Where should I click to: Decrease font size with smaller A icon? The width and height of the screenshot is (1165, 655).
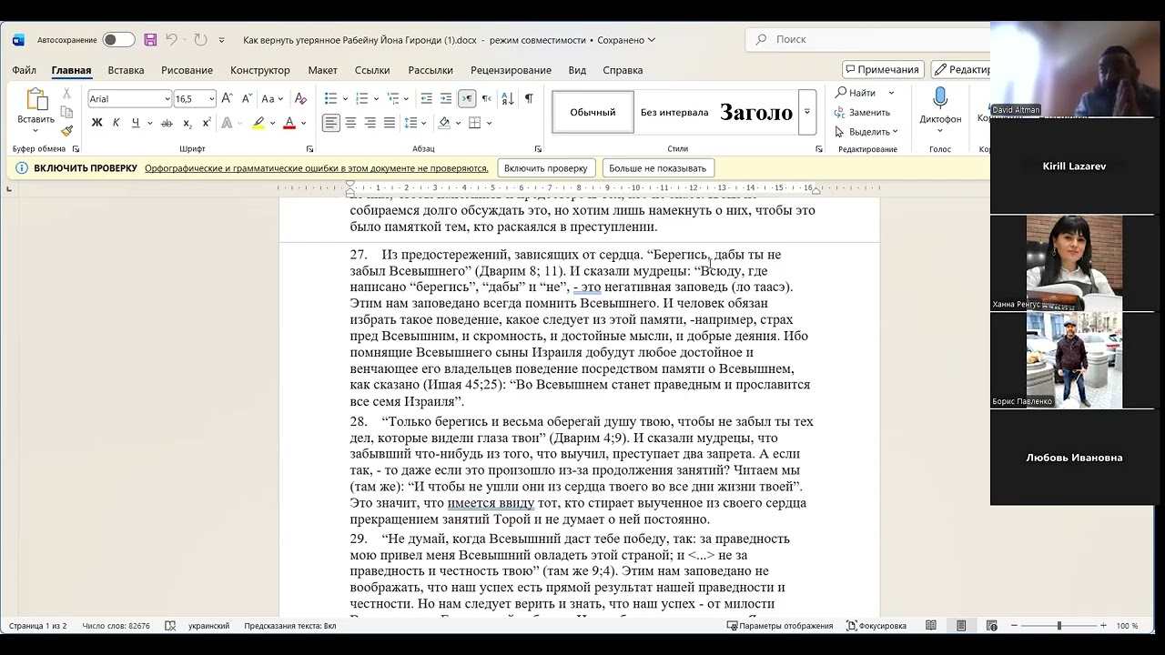coord(246,98)
